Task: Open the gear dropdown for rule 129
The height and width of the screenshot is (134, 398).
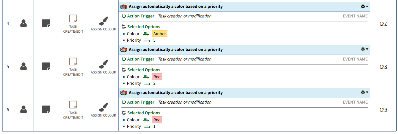Action: pyautogui.click(x=365, y=92)
